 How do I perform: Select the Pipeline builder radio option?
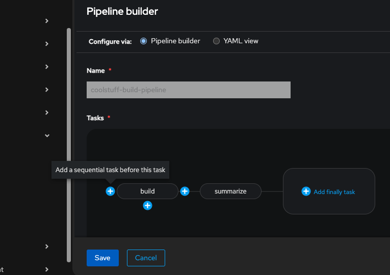(x=144, y=41)
